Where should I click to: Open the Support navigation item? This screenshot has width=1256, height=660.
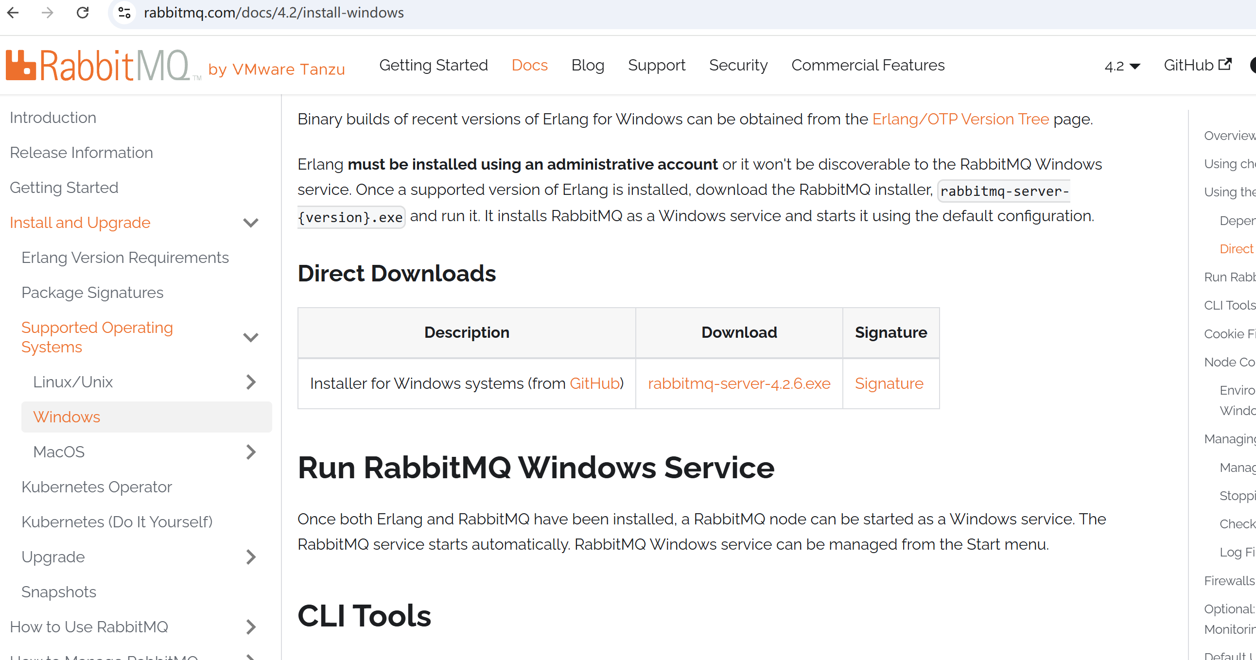coord(656,65)
